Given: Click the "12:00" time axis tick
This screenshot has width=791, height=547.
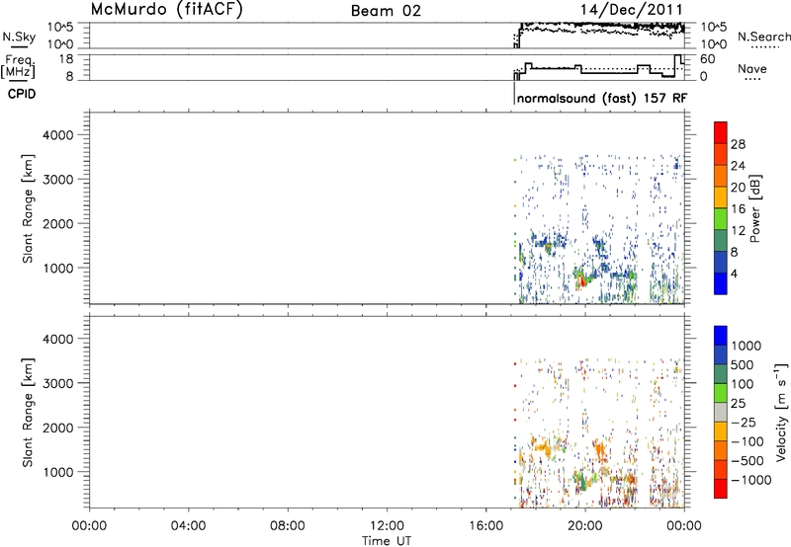Looking at the screenshot, I should 387,526.
